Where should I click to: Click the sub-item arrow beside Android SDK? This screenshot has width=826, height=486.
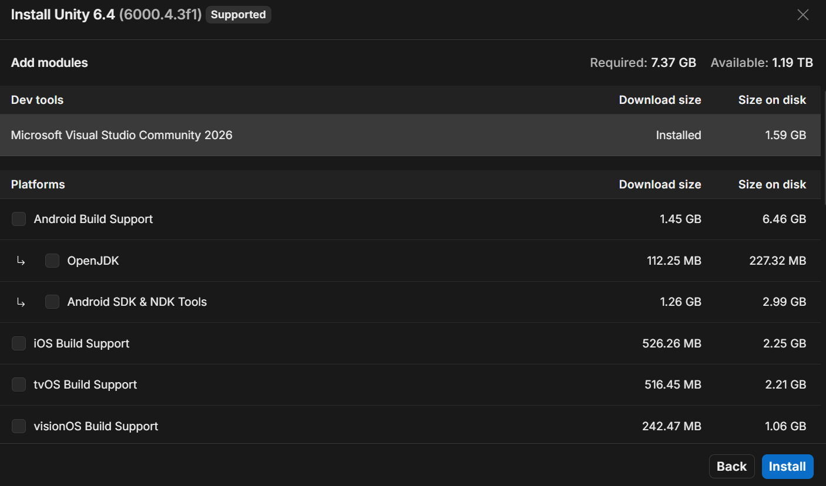(x=21, y=302)
